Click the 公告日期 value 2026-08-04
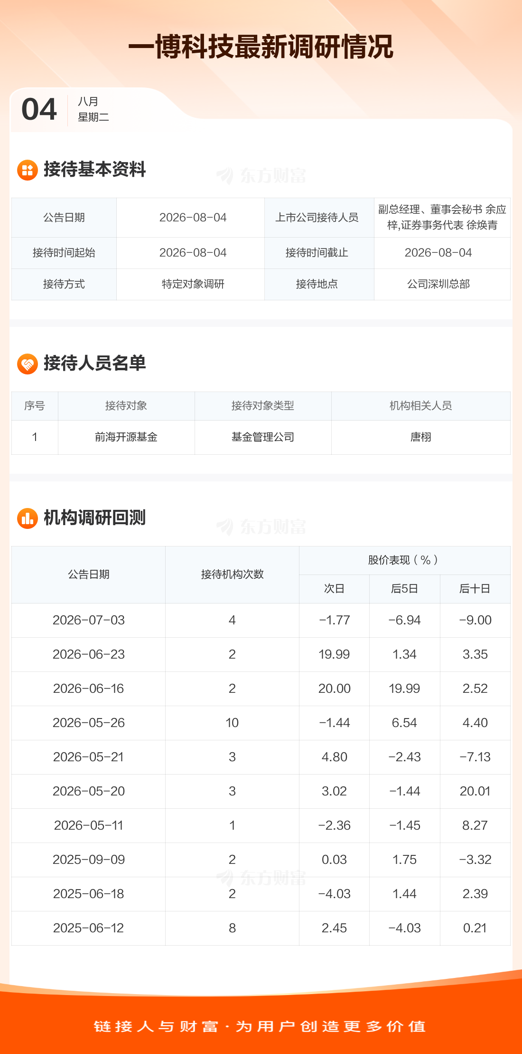 pyautogui.click(x=193, y=218)
